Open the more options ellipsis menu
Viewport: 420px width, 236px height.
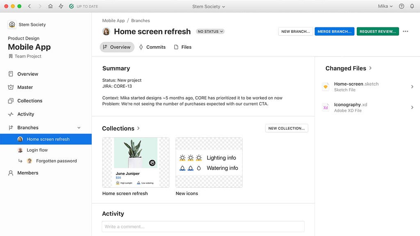coord(406,32)
